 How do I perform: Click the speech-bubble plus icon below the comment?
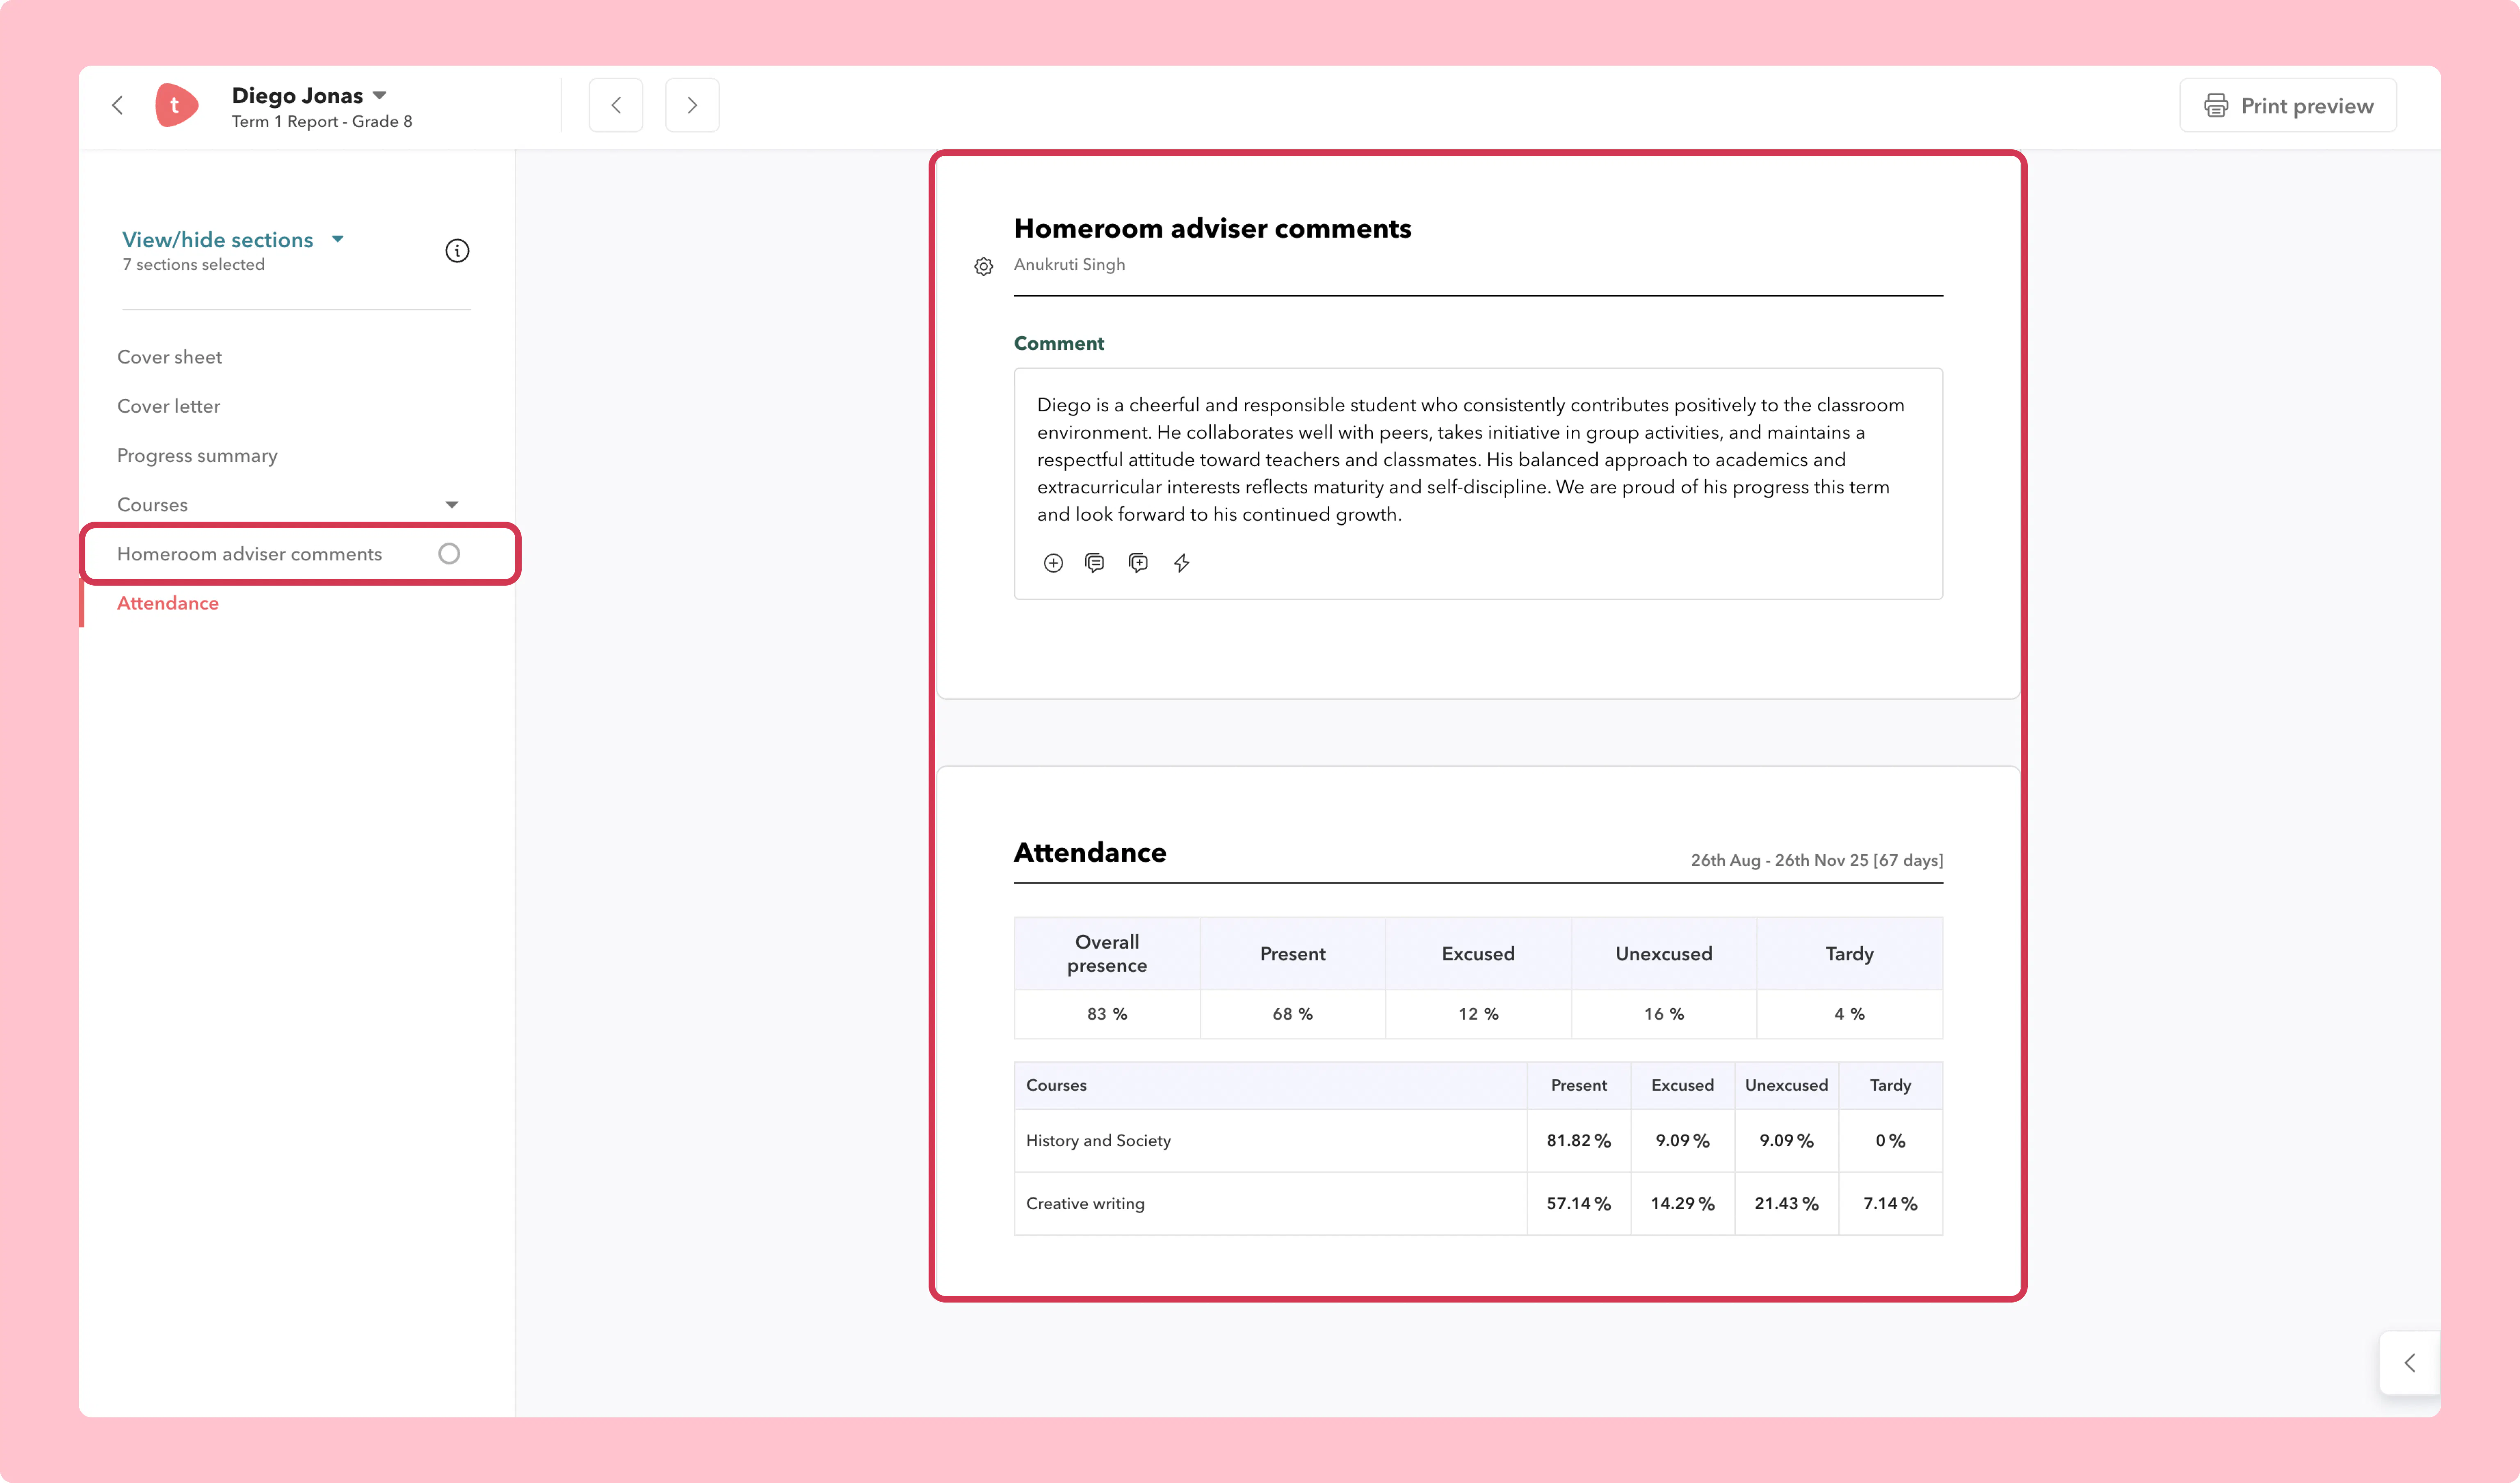pos(1138,563)
